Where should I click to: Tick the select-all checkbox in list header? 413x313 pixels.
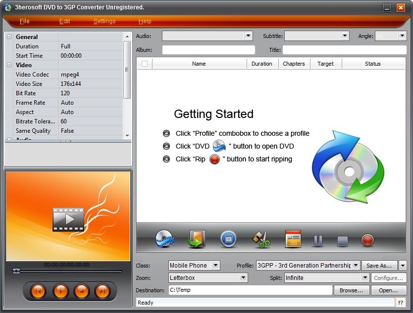pyautogui.click(x=145, y=64)
